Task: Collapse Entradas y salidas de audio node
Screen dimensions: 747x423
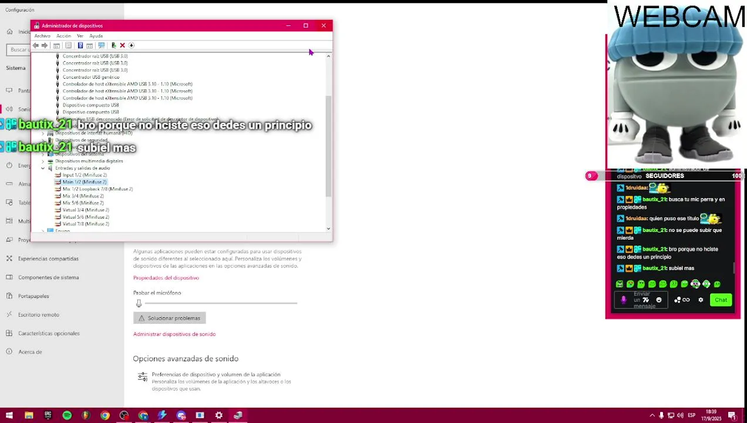Action: point(43,168)
